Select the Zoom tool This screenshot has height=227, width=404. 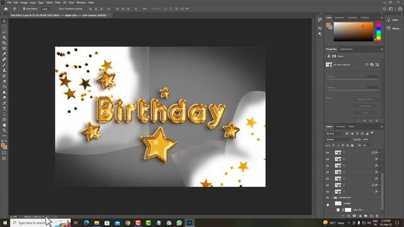4,131
